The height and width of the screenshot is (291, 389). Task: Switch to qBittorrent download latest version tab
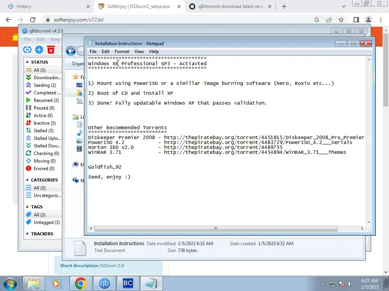coord(230,6)
